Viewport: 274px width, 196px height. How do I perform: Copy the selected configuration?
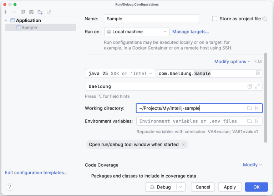[23, 12]
